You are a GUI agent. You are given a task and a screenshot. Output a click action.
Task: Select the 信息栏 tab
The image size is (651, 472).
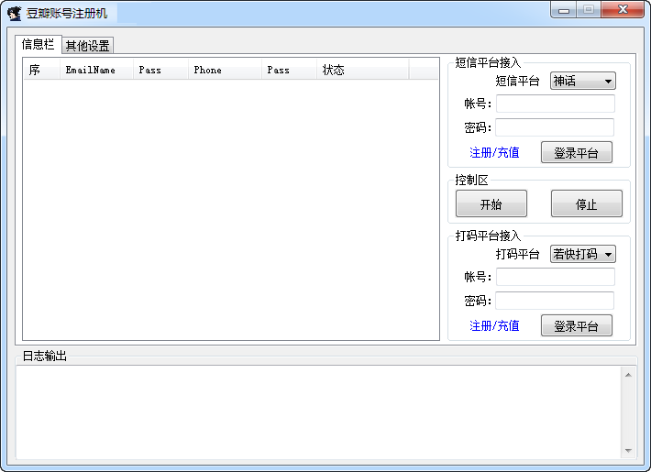coord(38,44)
